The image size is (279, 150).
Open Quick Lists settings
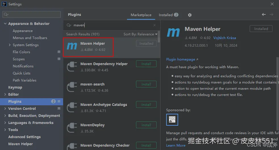(22, 73)
